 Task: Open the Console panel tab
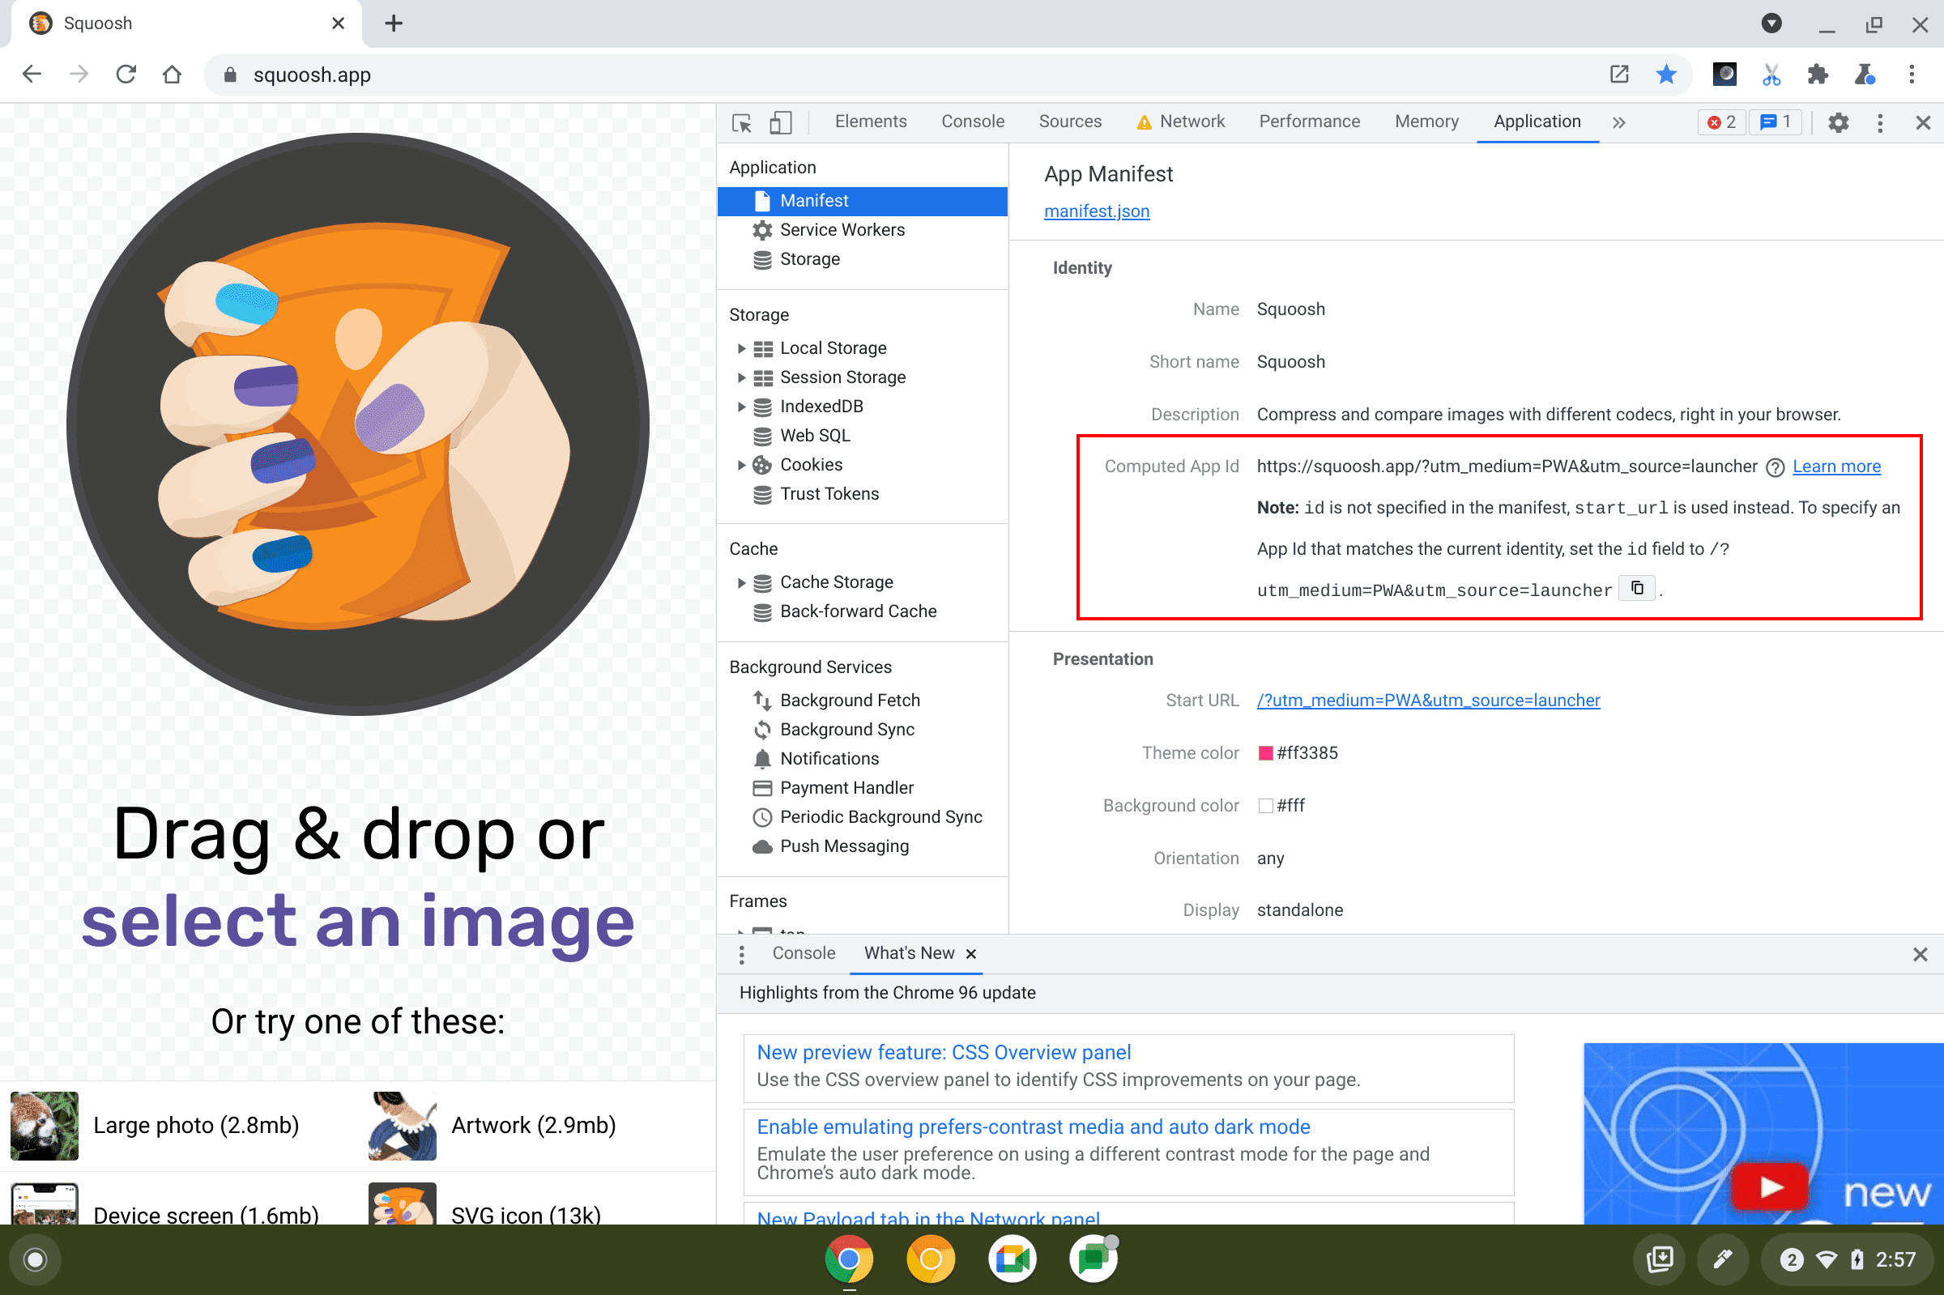pos(971,123)
